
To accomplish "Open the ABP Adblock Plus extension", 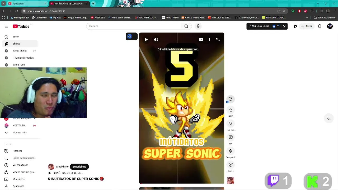I will click(306, 11).
